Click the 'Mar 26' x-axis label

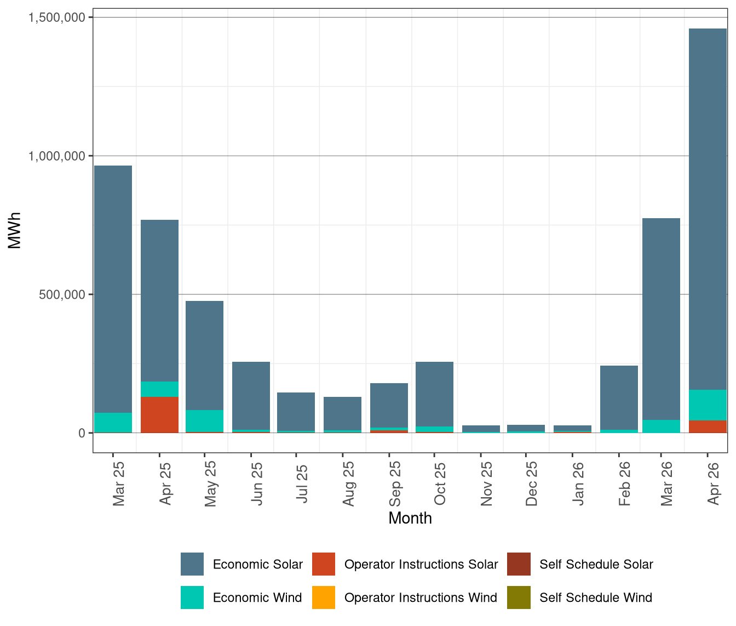pos(666,483)
